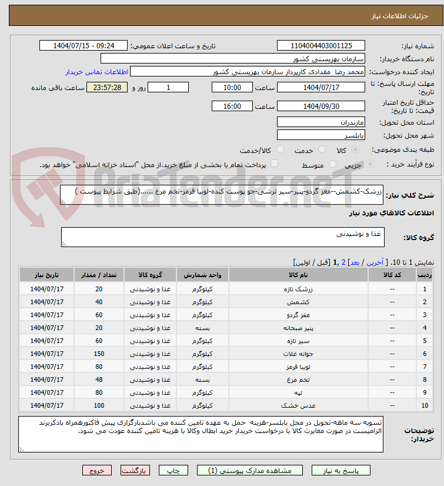Click the نام کالا column header
Image resolution: width=444 pixels, height=486 pixels.
(298, 275)
